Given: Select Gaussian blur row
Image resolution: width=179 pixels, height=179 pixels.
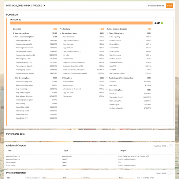Looking at the screenshot, I should point(130,48).
